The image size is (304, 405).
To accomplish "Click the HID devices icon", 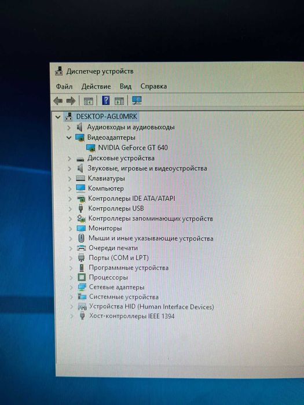I will pos(82,307).
